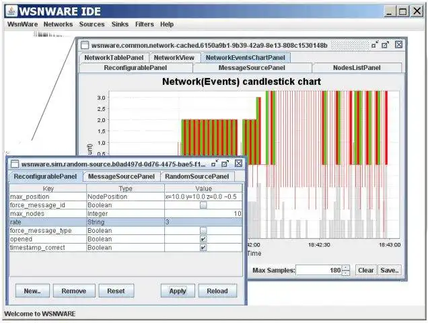Screen dimensions: 428x323
Task: Iconify the random-source internal window
Action: [x=215, y=164]
